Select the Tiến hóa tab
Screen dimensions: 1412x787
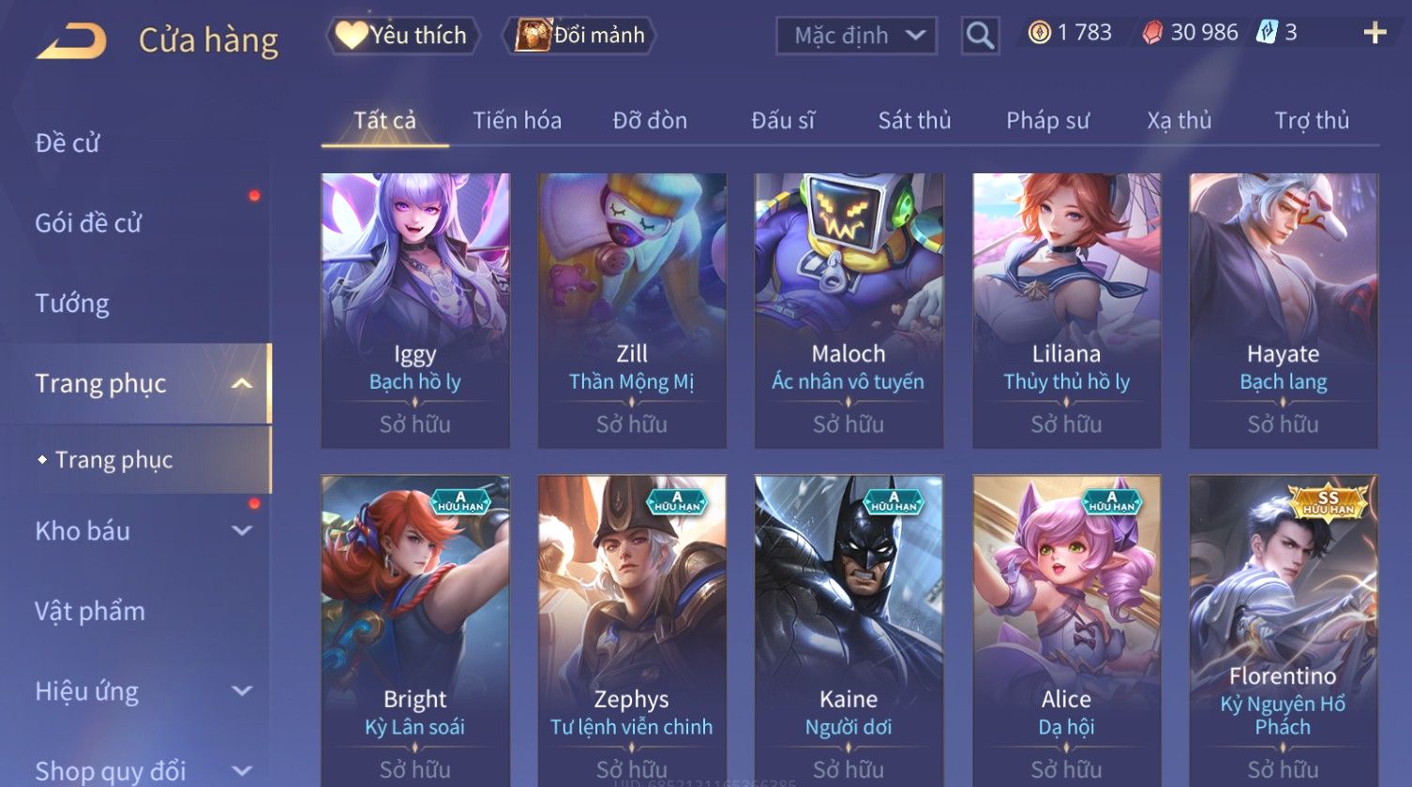pyautogui.click(x=517, y=121)
